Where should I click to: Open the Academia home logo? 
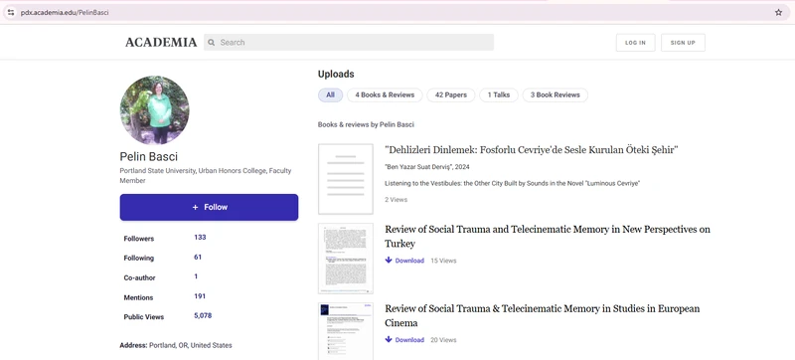pos(161,43)
